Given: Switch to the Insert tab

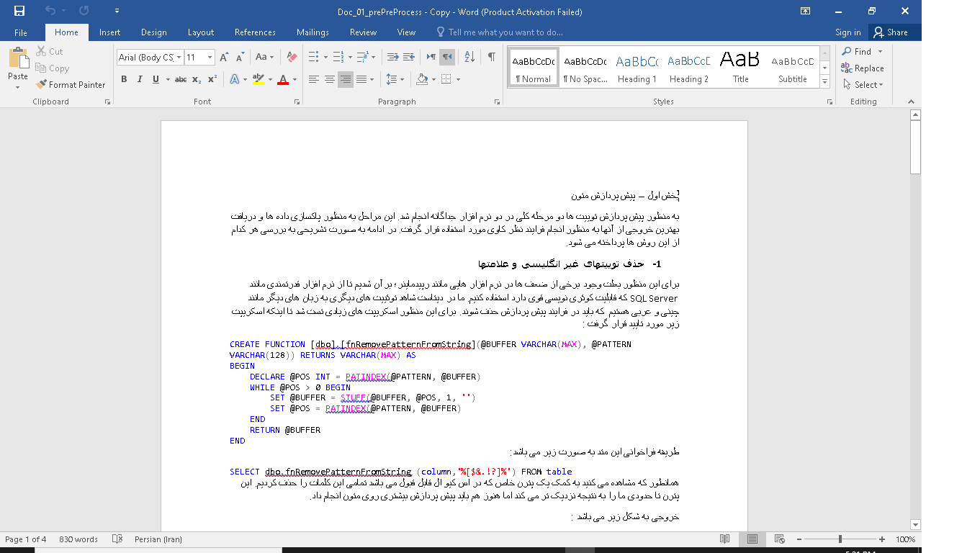Looking at the screenshot, I should pos(109,32).
